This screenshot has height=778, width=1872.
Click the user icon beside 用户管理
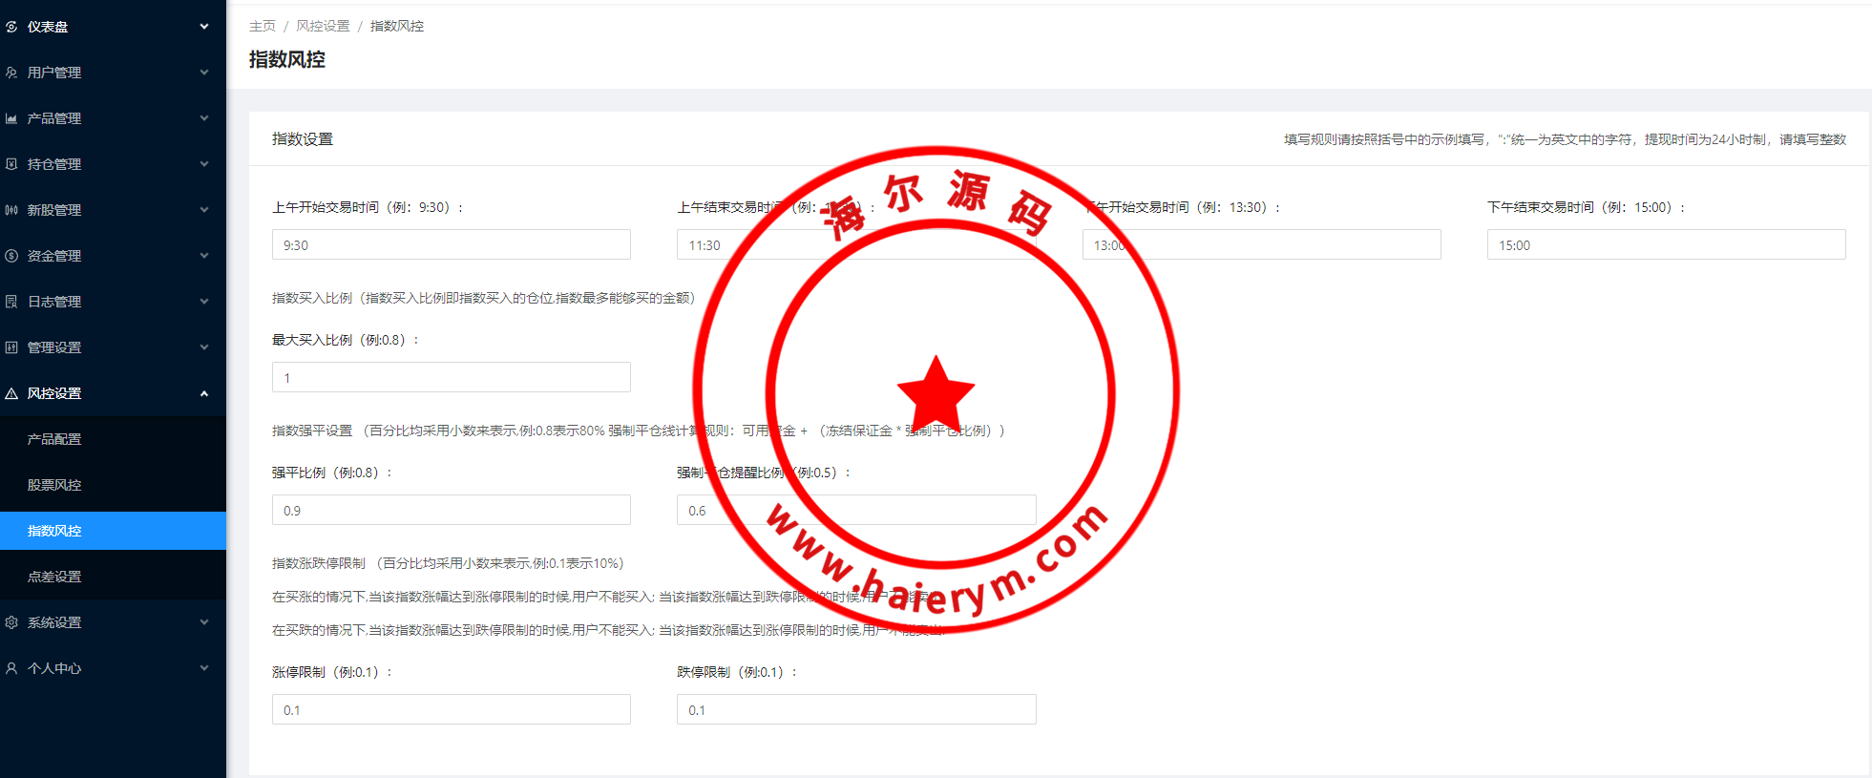[x=11, y=73]
